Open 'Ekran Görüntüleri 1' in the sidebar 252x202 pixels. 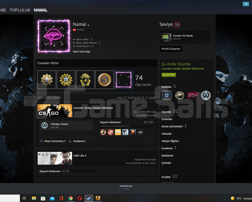pos(174,126)
